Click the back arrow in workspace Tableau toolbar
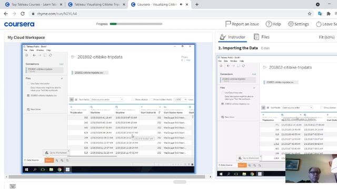The height and width of the screenshot is (189, 337). [x=34, y=55]
